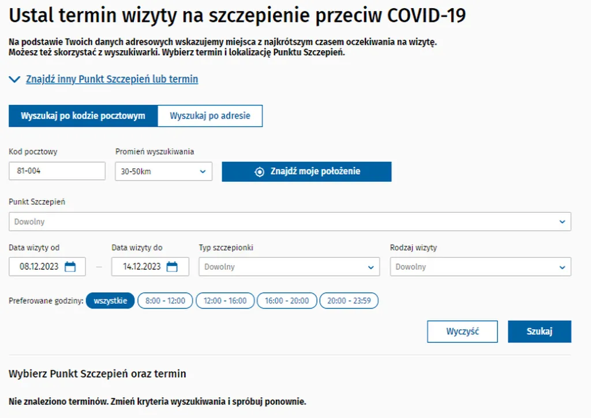Toggle the 20:00 - 23:59 hours filter
591x418 pixels.
tap(349, 300)
